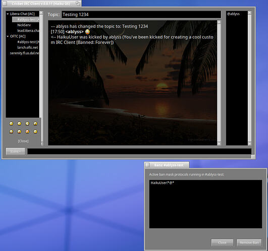Click the Cricket IRC Client title tab
Screen dimensions: 268x251
(41, 4)
